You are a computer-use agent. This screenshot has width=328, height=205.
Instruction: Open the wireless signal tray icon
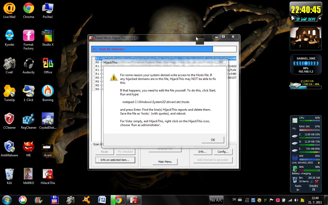[290, 200]
